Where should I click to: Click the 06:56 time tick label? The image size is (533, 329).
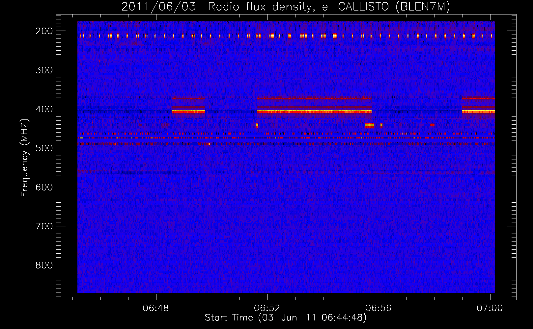coord(379,308)
